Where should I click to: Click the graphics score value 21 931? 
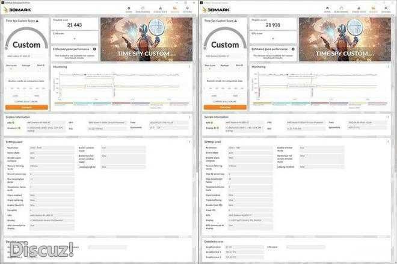click(273, 25)
